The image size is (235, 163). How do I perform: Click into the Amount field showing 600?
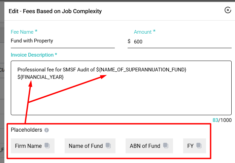coord(182,41)
